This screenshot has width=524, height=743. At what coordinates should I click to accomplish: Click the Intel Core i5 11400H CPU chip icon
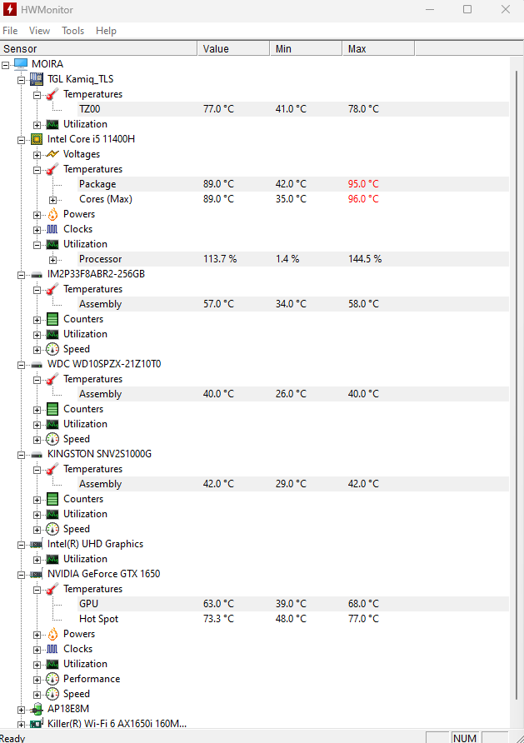click(x=37, y=139)
